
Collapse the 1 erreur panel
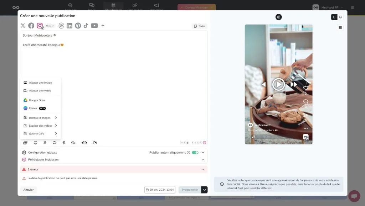(203, 169)
